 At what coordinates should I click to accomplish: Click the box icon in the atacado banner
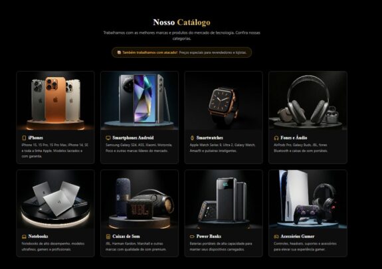119,52
